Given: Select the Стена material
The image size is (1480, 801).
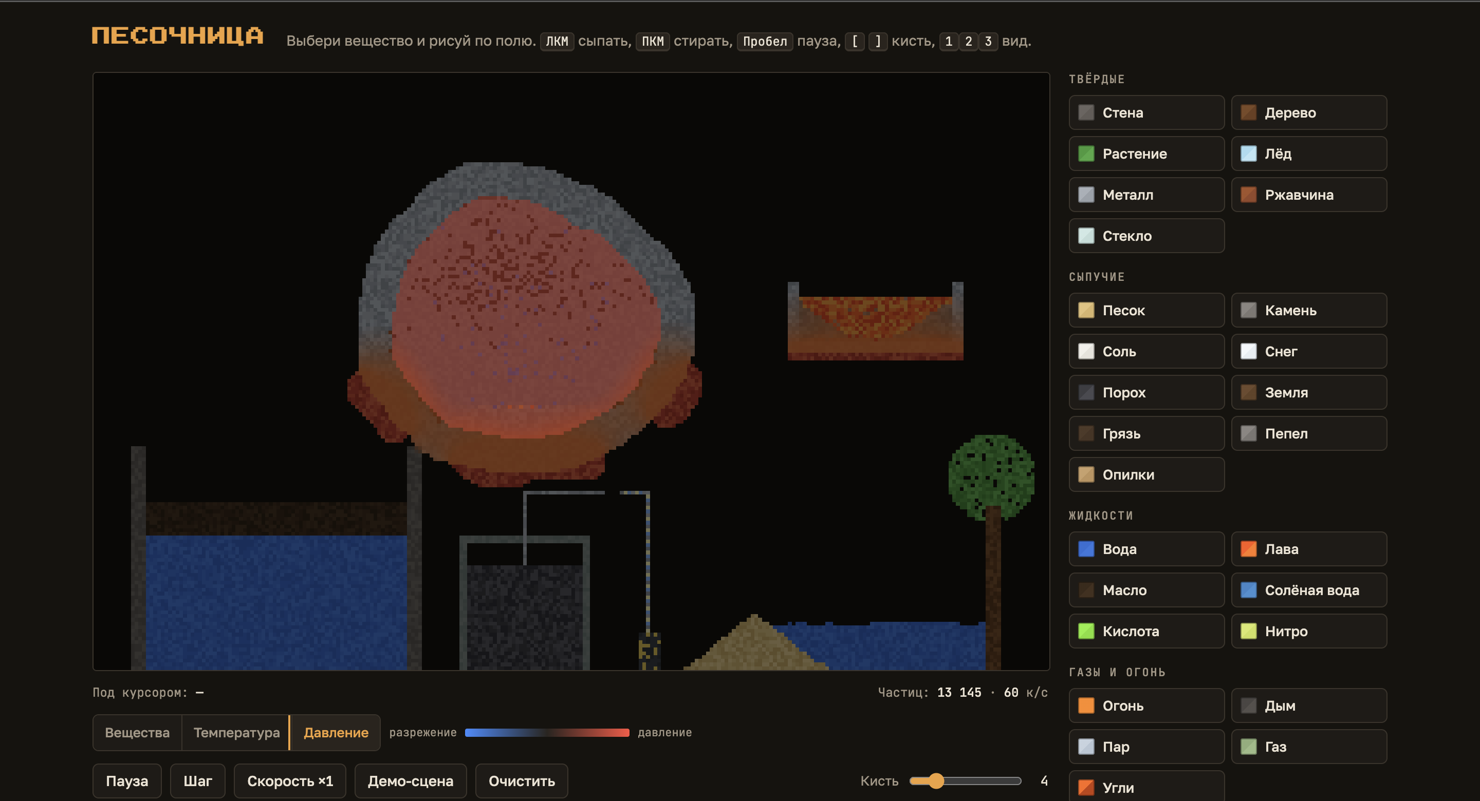Looking at the screenshot, I should (1146, 112).
